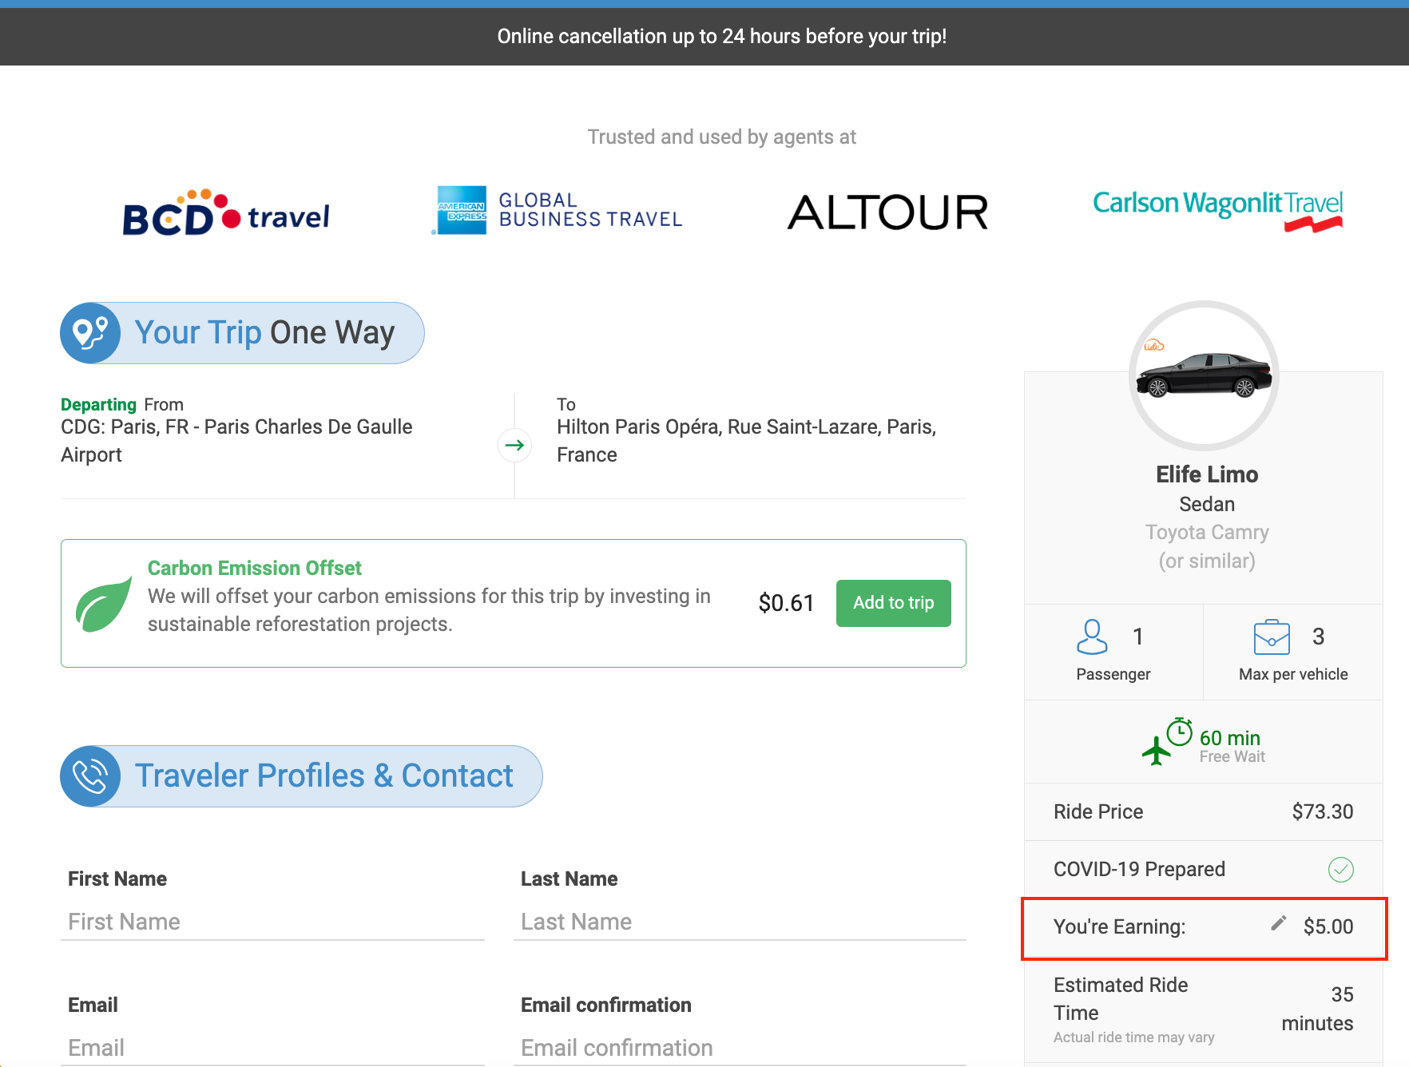Screen dimensions: 1409x1067
Task: Click the Carlson Wagonlit Travel logo
Action: (x=1218, y=211)
